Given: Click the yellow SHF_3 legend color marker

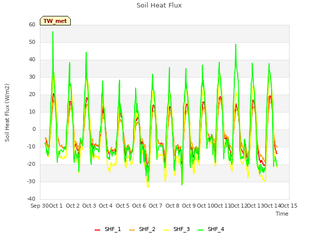Looking at the screenshot, I should [x=166, y=230].
